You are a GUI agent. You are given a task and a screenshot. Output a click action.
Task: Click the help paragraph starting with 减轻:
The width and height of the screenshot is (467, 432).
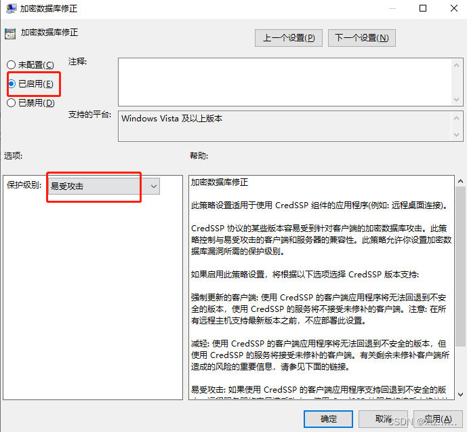click(x=320, y=355)
